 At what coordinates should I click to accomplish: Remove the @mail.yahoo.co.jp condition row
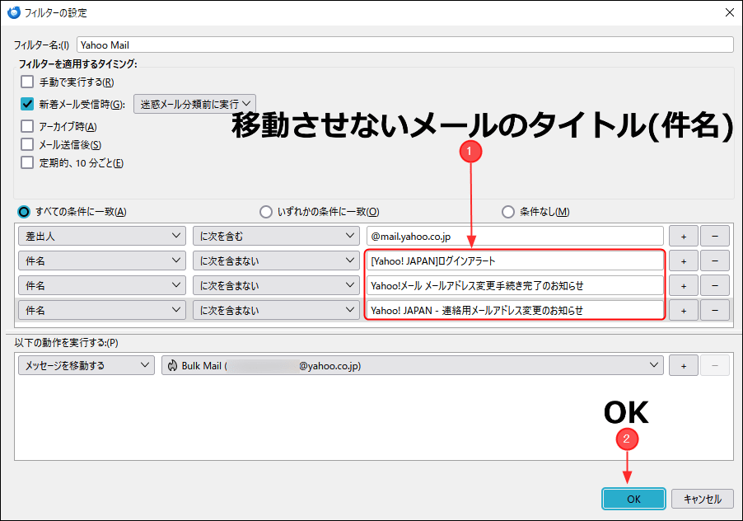714,236
